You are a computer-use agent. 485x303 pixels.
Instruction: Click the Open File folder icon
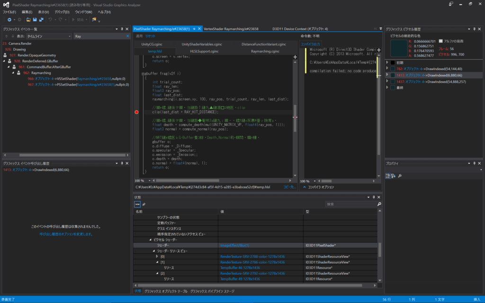pos(29,19)
